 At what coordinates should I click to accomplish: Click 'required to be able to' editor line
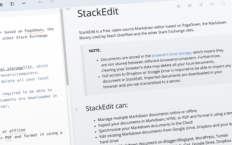tap(27, 92)
